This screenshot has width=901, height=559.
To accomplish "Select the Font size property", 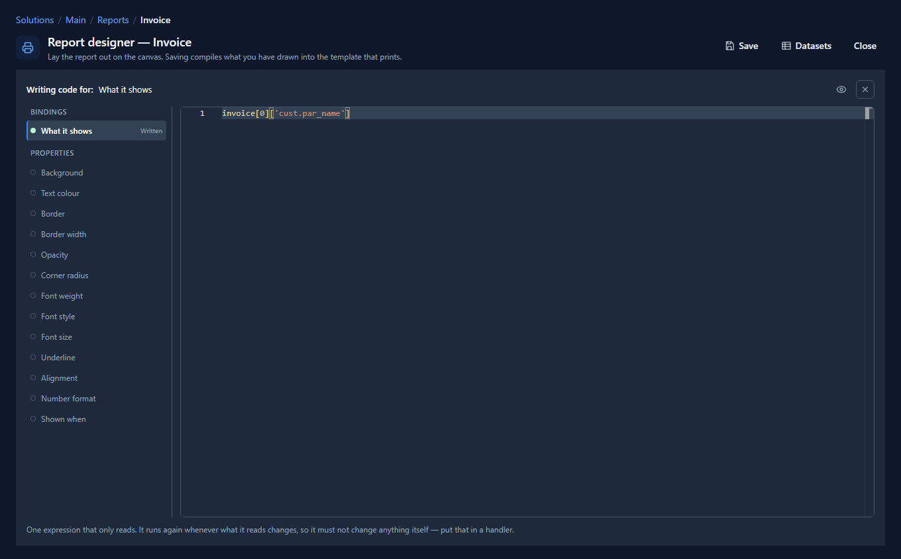I will click(96, 336).
